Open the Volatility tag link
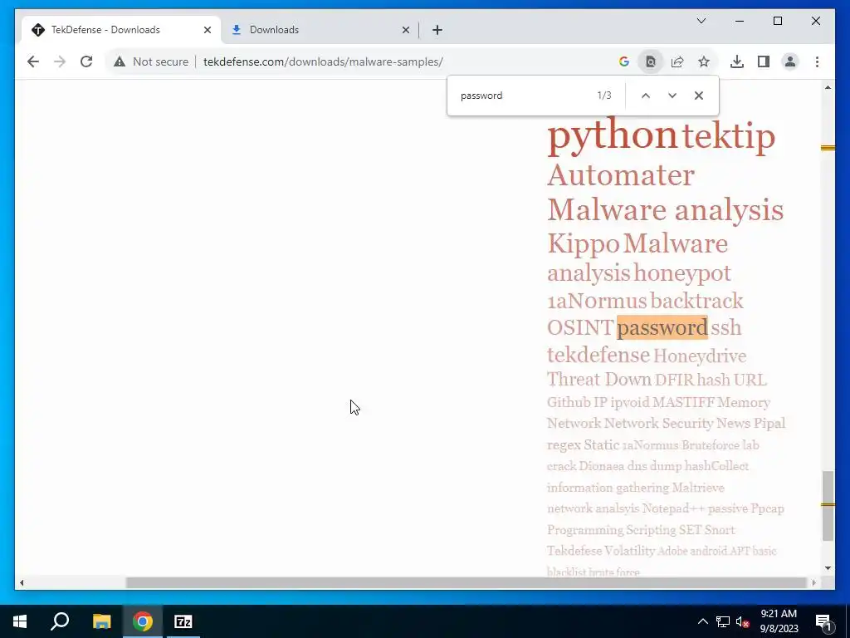 [x=630, y=551]
